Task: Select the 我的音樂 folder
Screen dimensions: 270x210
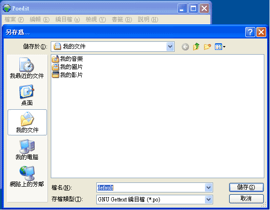Action: (x=67, y=59)
